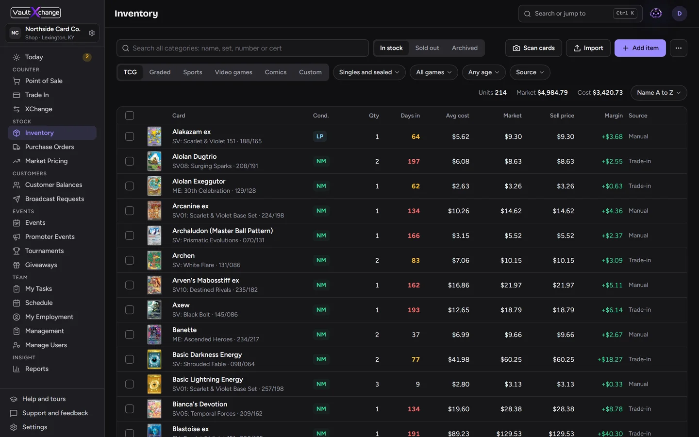Check the Alolan Dugtrio row checkbox
Screen dimensions: 699x437
(x=130, y=161)
